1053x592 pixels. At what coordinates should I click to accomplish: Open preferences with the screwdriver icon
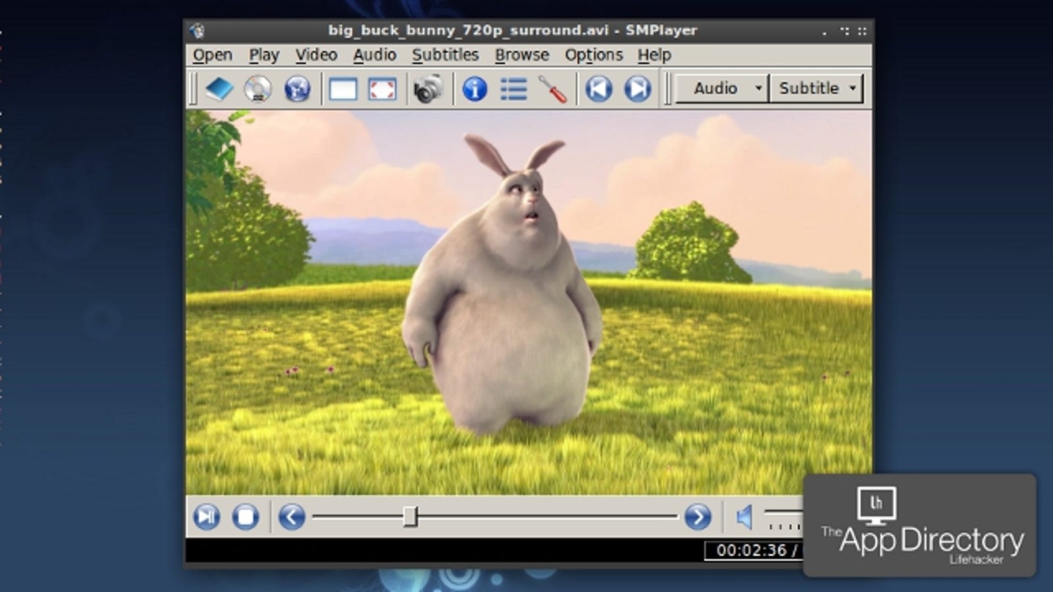tap(552, 89)
